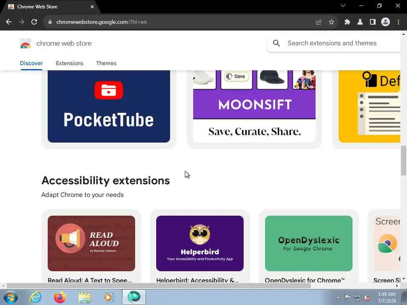This screenshot has width=407, height=305.
Task: Open the profile avatar menu
Action: pos(386,22)
